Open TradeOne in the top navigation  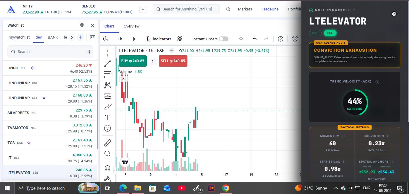pos(270,9)
